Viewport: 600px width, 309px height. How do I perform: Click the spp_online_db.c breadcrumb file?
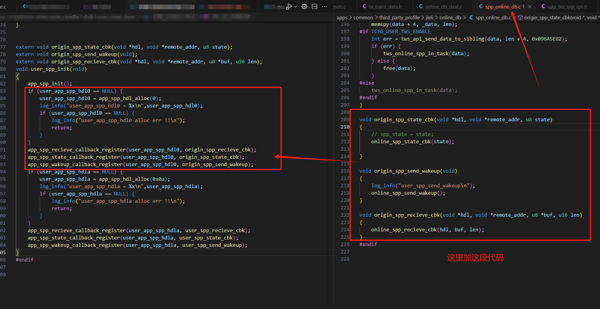(x=493, y=17)
